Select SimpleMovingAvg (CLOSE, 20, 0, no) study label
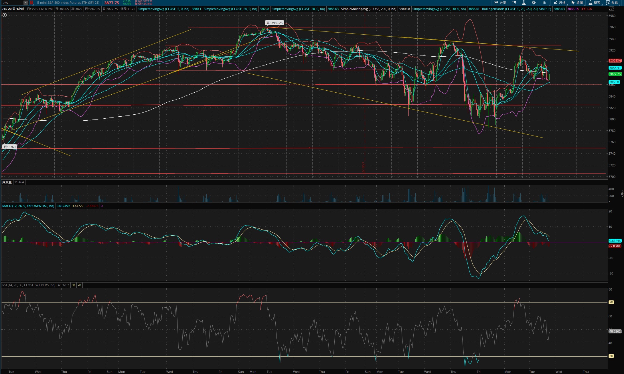The height and width of the screenshot is (374, 624). (298, 9)
